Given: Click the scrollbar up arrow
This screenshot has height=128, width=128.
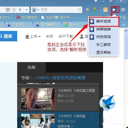Looking at the screenshot, I should tap(126, 30).
